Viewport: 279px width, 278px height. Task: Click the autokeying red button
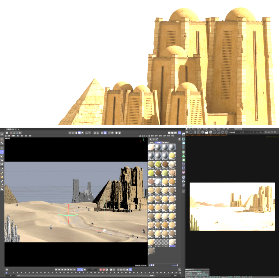(x=104, y=270)
